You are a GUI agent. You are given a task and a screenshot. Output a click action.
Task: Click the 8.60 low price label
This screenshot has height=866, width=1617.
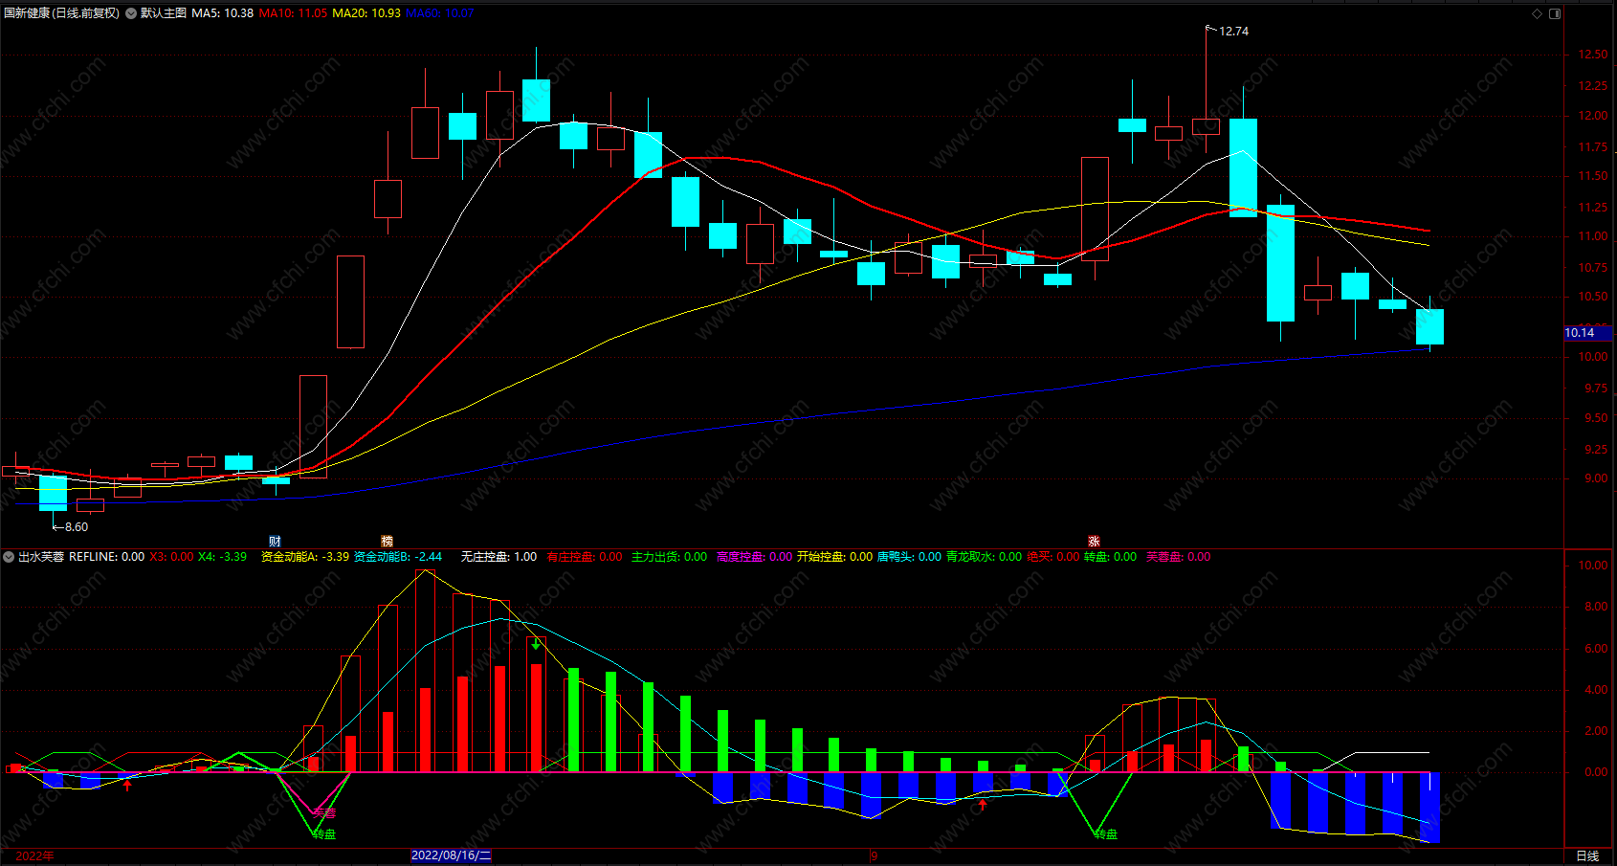pyautogui.click(x=77, y=527)
